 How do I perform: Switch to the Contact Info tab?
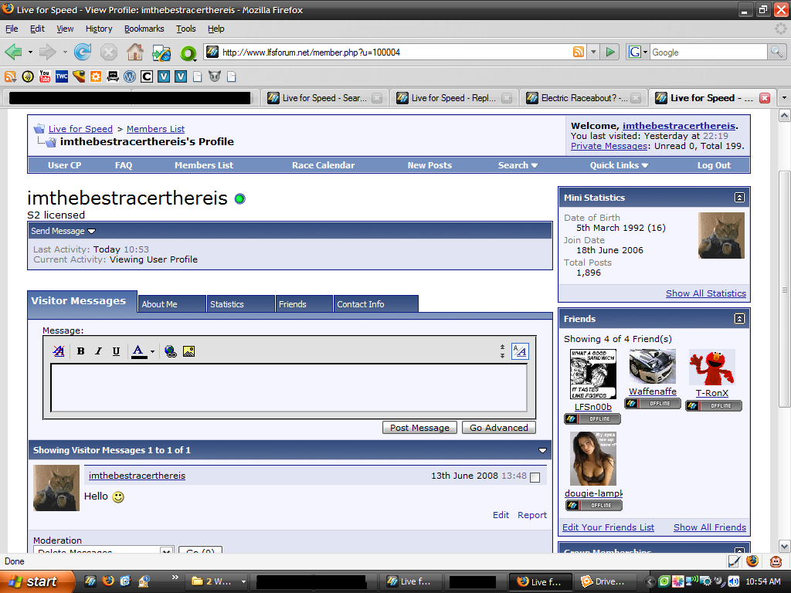pos(376,304)
